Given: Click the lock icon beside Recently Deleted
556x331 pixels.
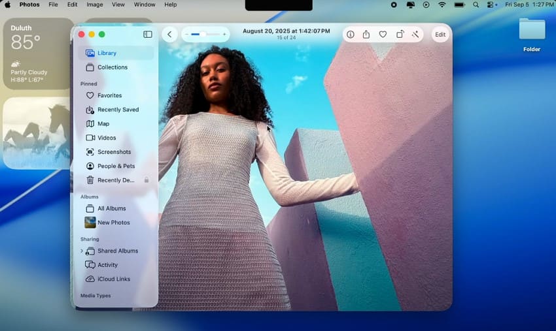Looking at the screenshot, I should [x=147, y=180].
